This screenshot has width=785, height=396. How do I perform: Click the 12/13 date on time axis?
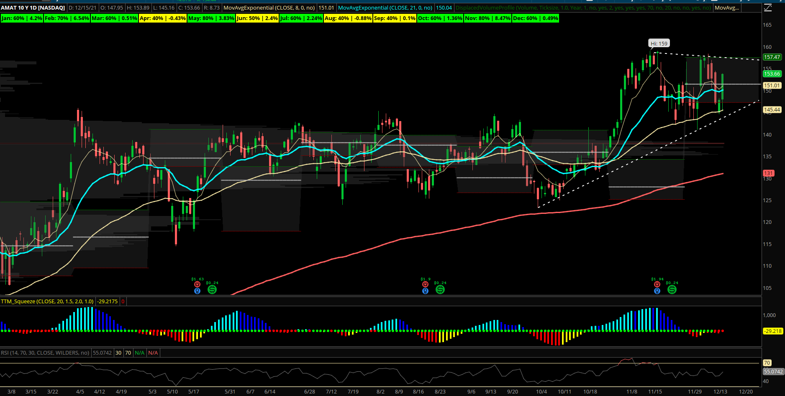point(720,391)
